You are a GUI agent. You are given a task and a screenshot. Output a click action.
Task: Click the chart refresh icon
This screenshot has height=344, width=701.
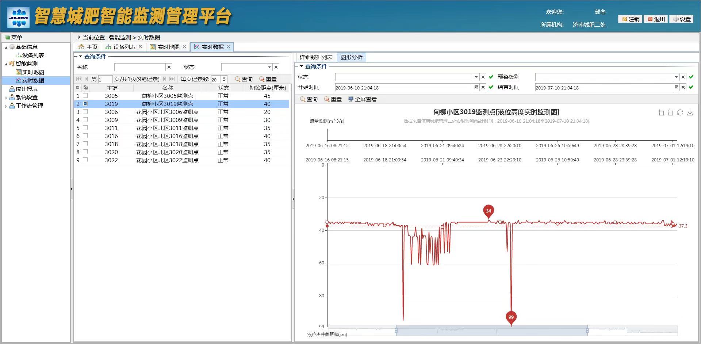[680, 113]
